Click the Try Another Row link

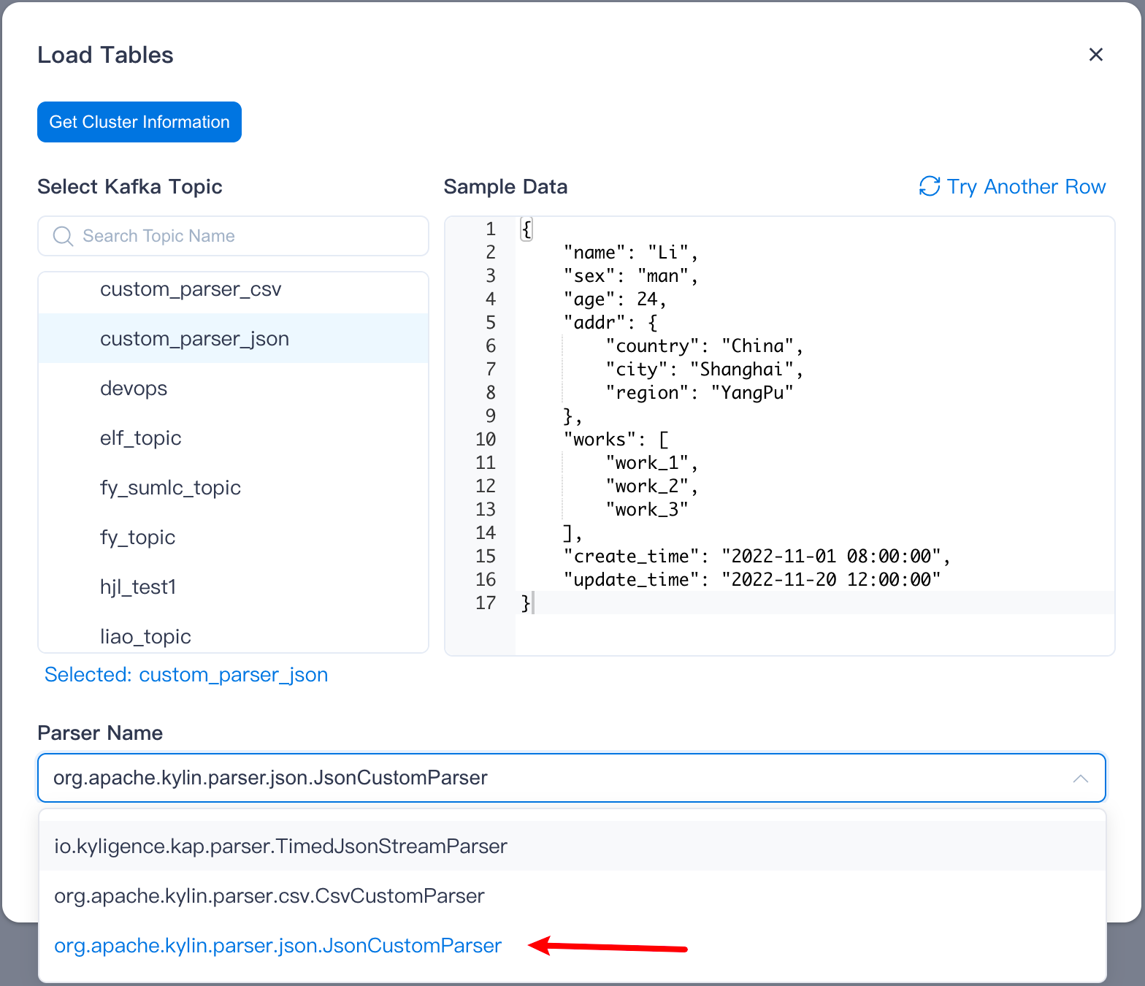(1026, 187)
